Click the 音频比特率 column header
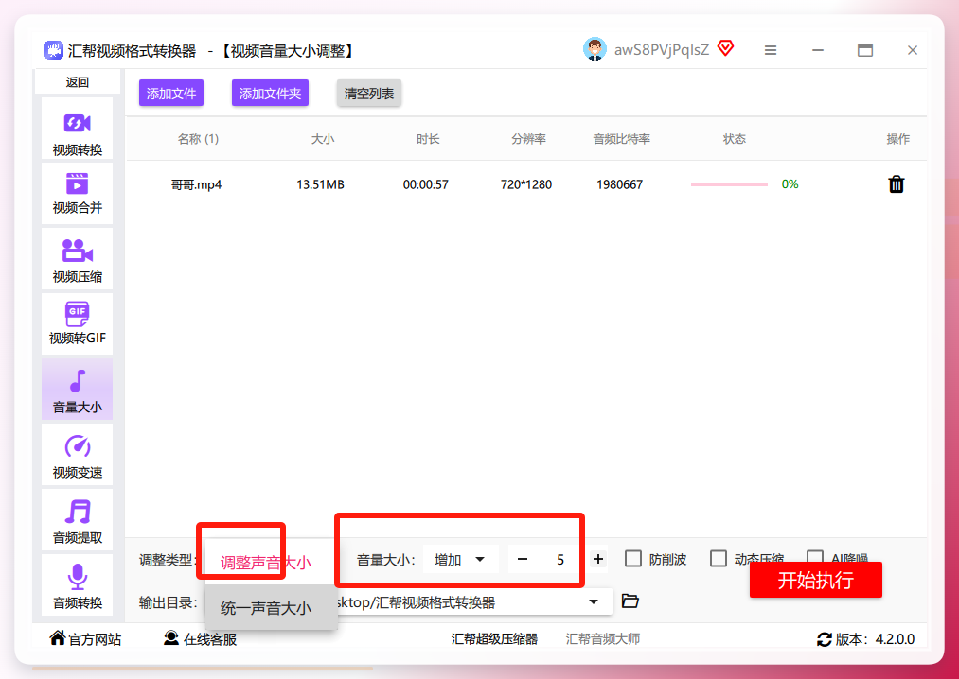959x679 pixels. click(x=621, y=139)
